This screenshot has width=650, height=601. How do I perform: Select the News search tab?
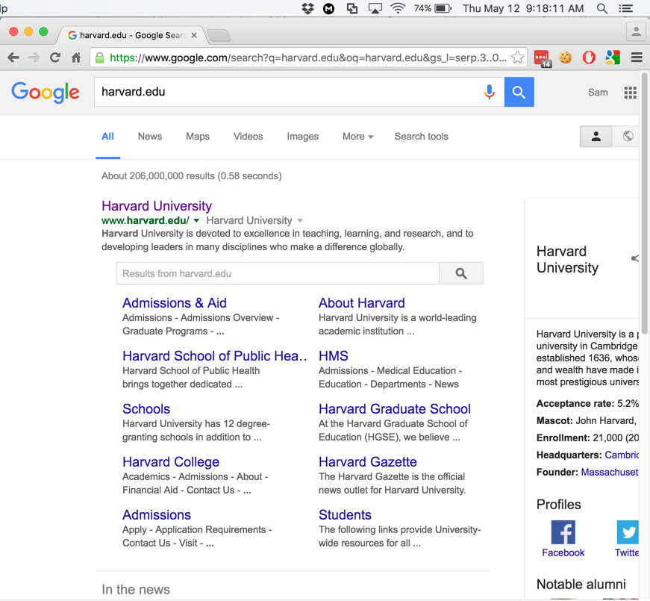tap(149, 137)
